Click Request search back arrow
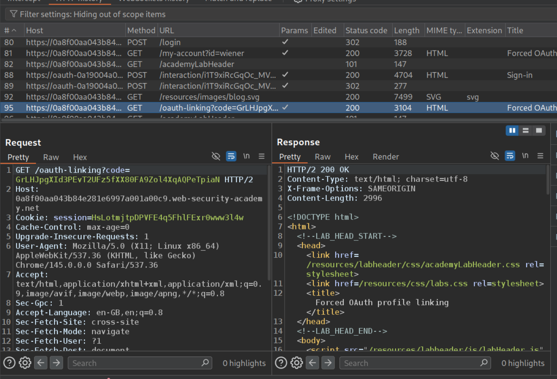Screen dimensions: 557x379 point(41,363)
